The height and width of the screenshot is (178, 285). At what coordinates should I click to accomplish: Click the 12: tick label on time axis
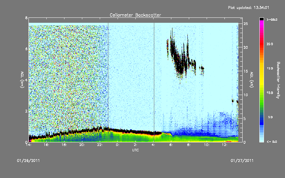(x=224, y=145)
